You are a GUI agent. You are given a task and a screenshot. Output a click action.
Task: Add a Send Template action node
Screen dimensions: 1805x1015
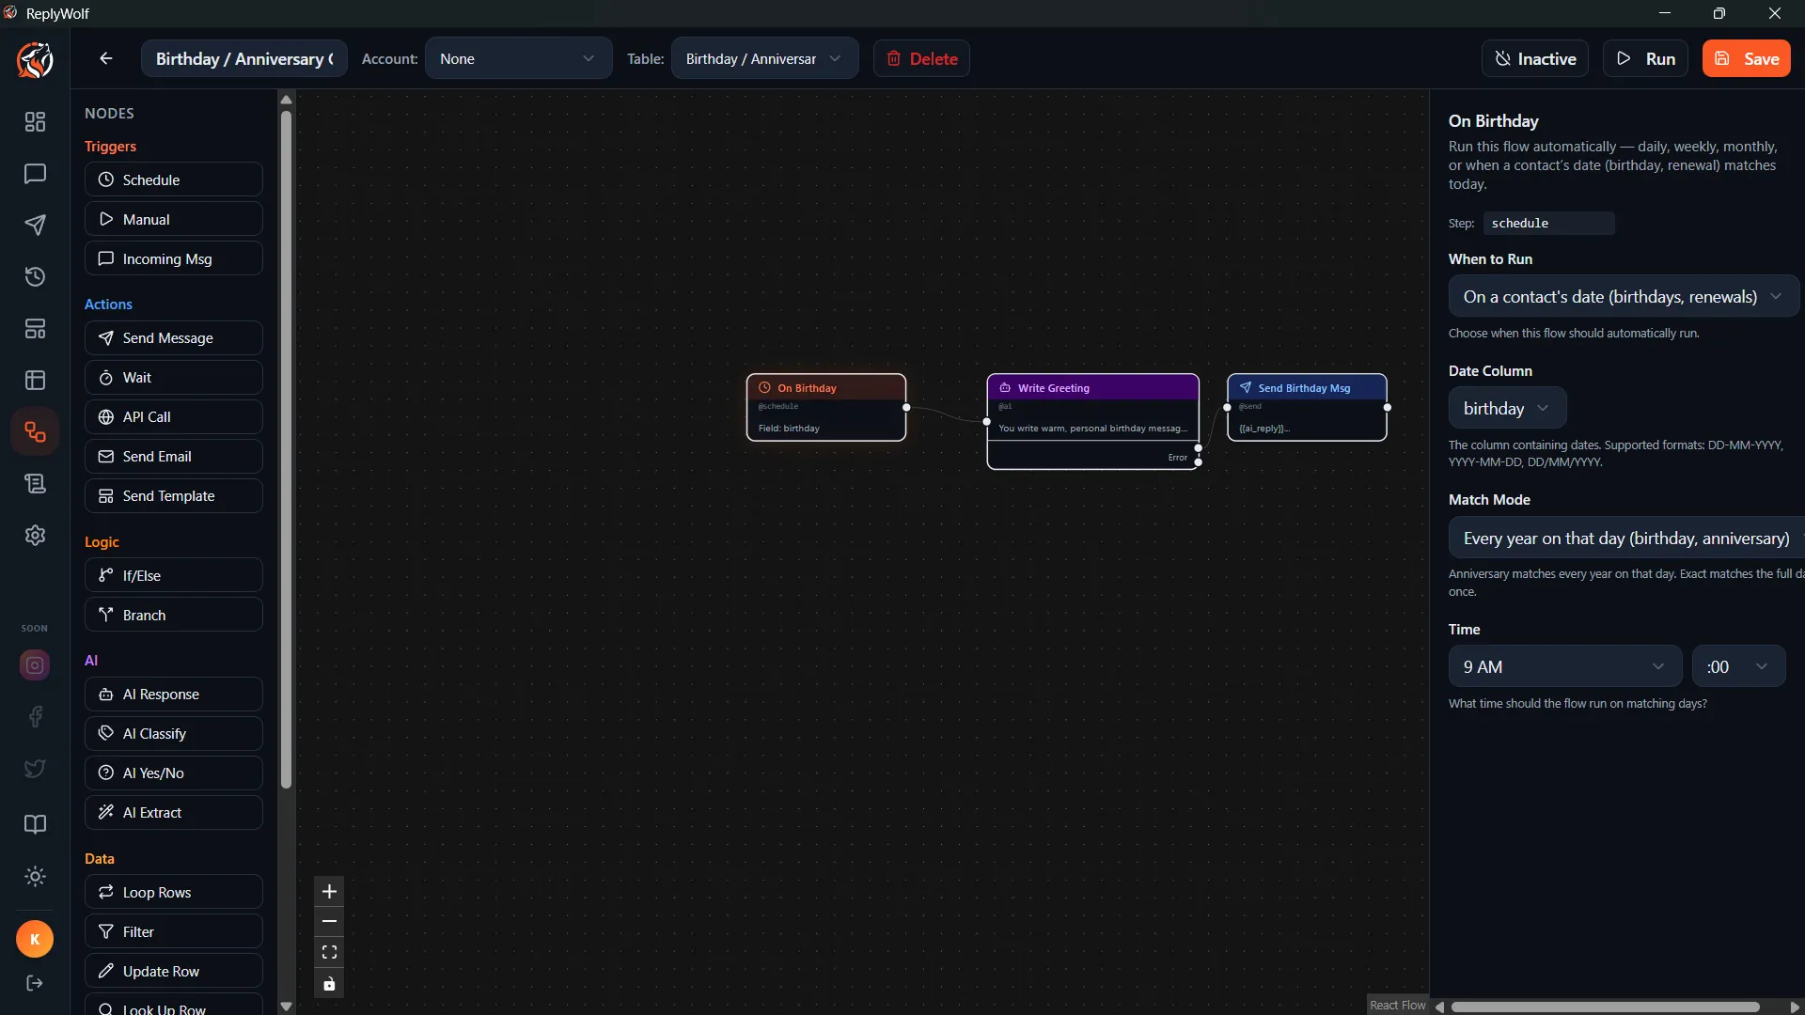[173, 496]
